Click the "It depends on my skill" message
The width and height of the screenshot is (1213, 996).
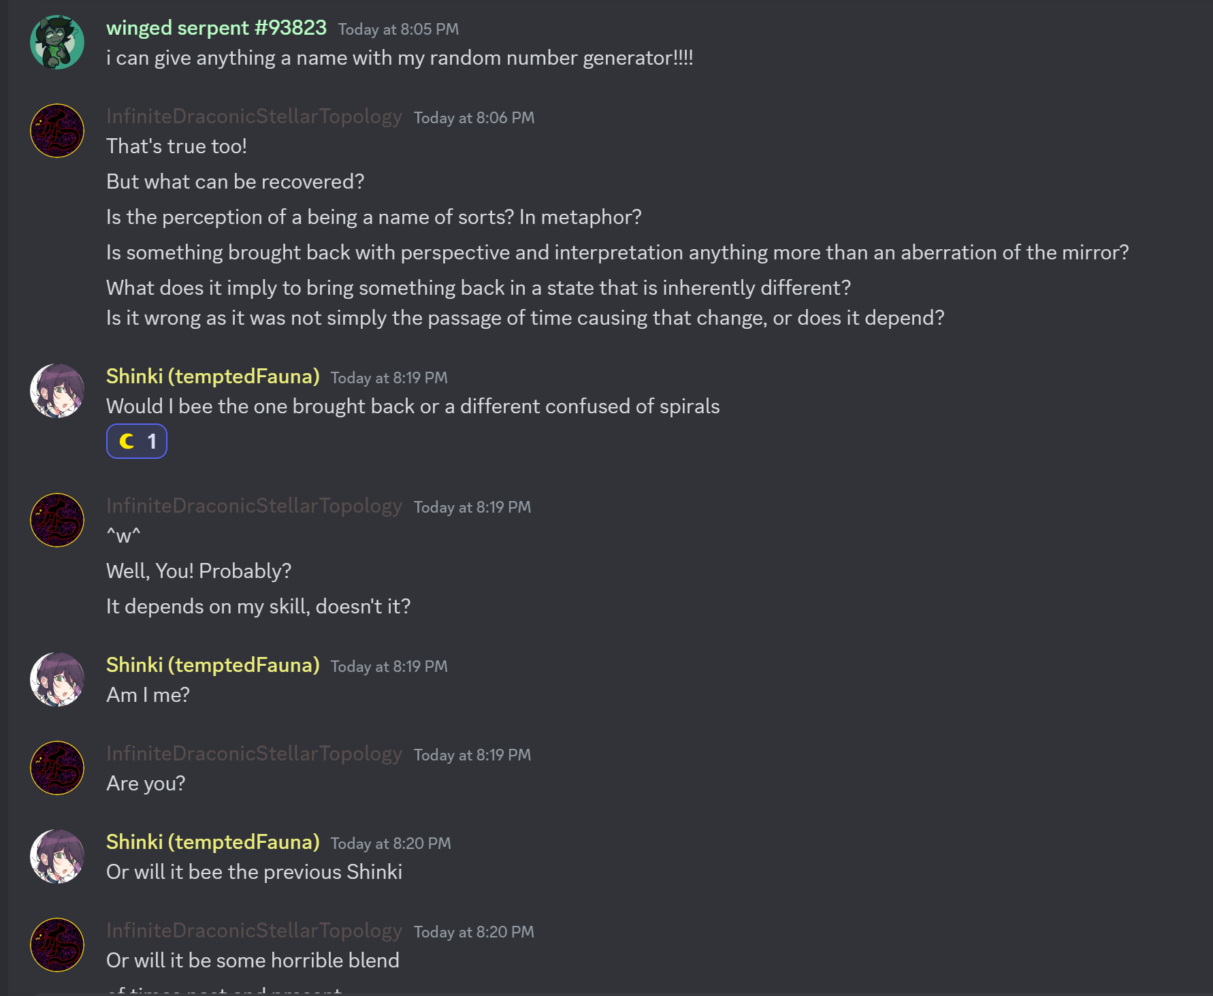259,607
